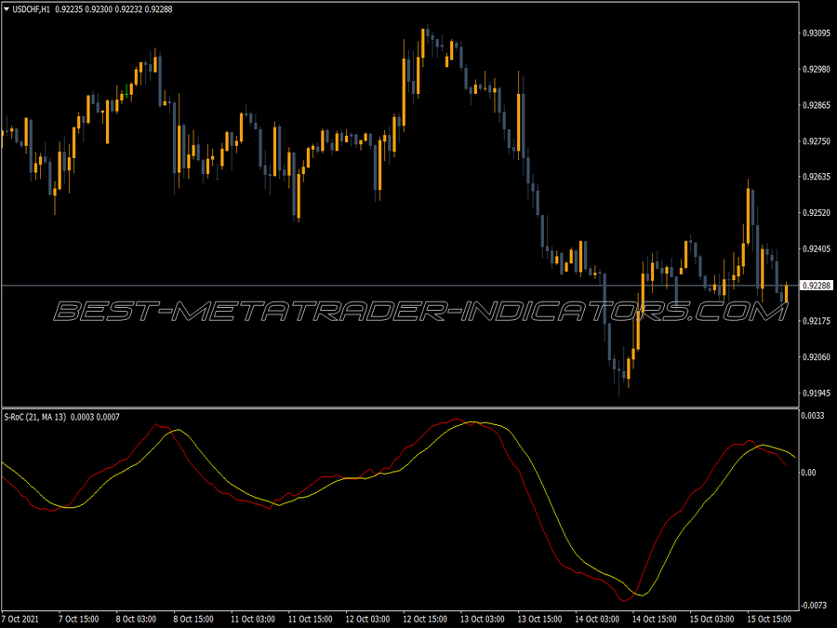837x628 pixels.
Task: Click OHLC values 0.92235 0.92300 0.92232 0.92288
Action: pyautogui.click(x=113, y=9)
